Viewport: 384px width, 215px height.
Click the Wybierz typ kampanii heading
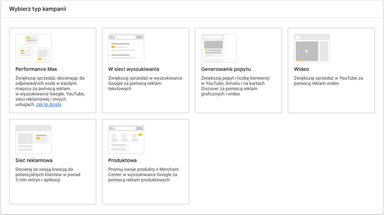38,9
